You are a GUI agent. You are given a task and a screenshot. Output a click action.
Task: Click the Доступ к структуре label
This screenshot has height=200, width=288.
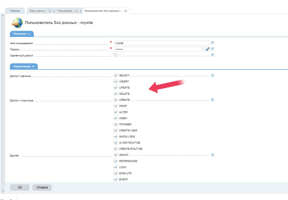point(22,100)
